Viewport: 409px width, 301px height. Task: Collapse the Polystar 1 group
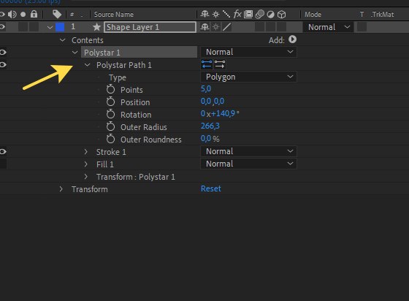click(74, 53)
